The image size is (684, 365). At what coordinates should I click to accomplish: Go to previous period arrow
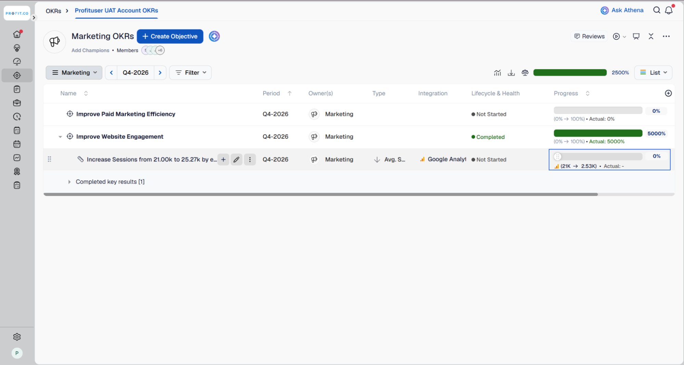click(x=111, y=72)
